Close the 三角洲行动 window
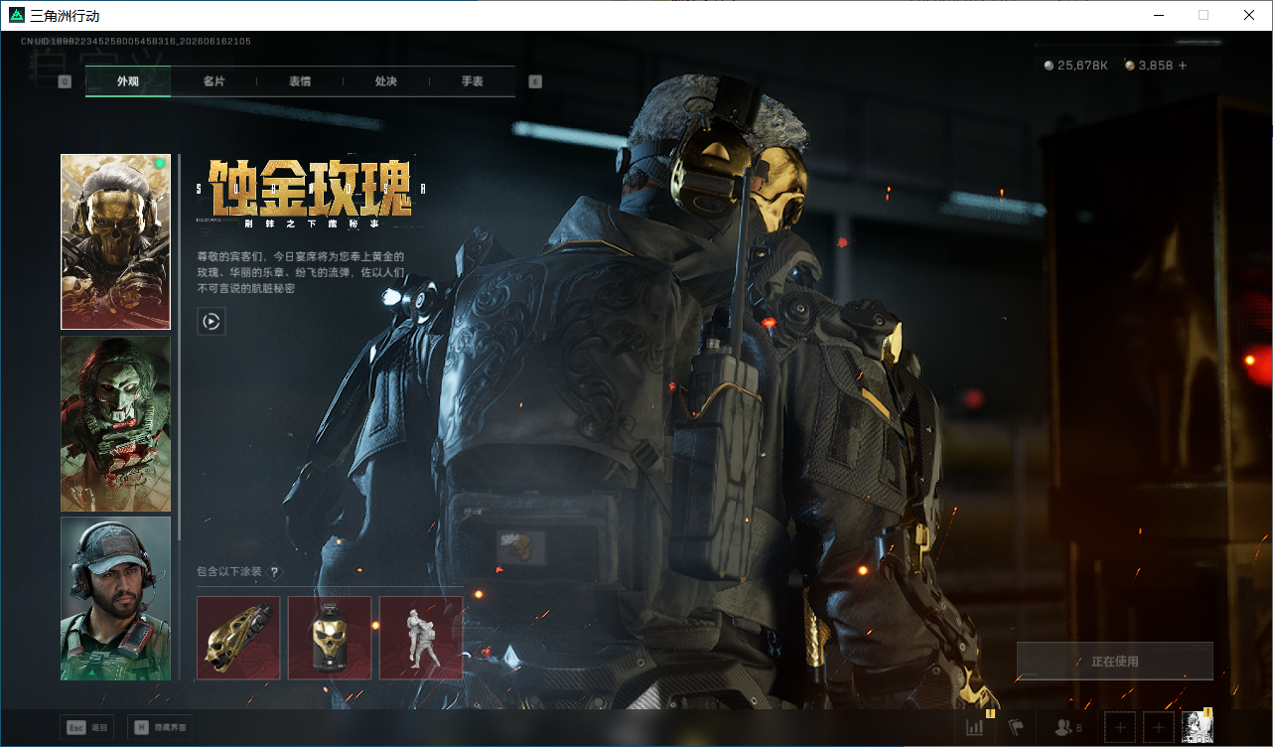 click(1249, 15)
